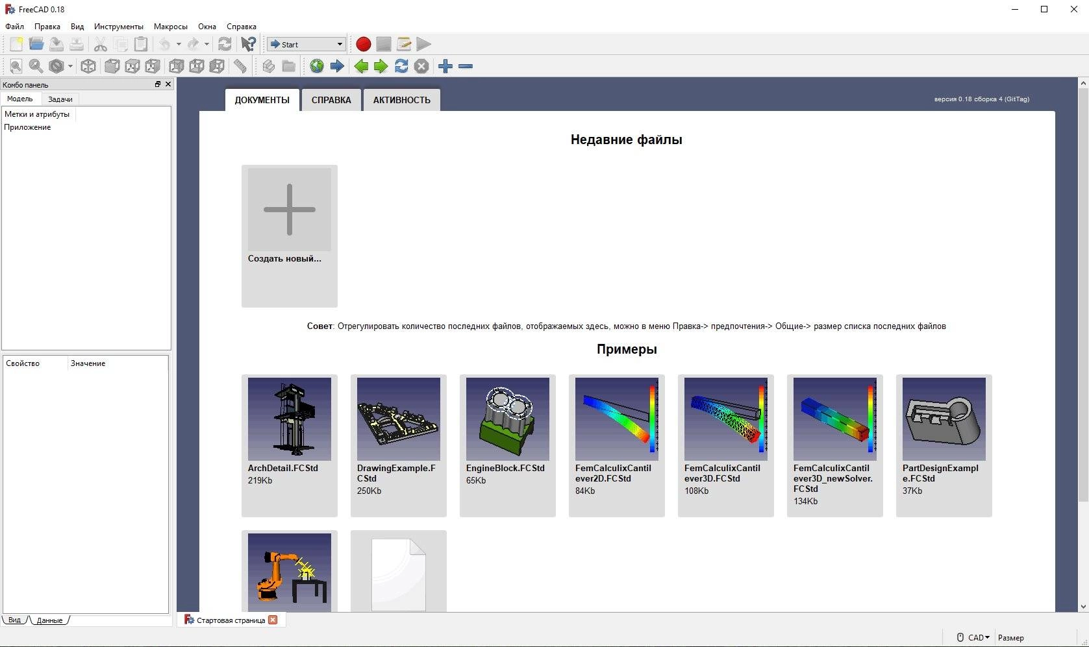Set isometric view cube icon
1089x647 pixels.
pos(88,66)
